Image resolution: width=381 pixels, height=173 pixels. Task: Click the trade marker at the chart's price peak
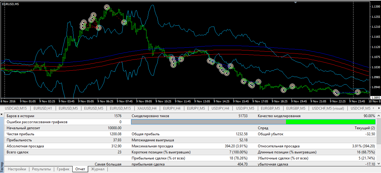107,7
